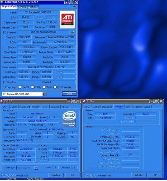The image size is (167, 181).
Task: Click the GPU-Z screenshot camera icon
Action: (74, 7)
